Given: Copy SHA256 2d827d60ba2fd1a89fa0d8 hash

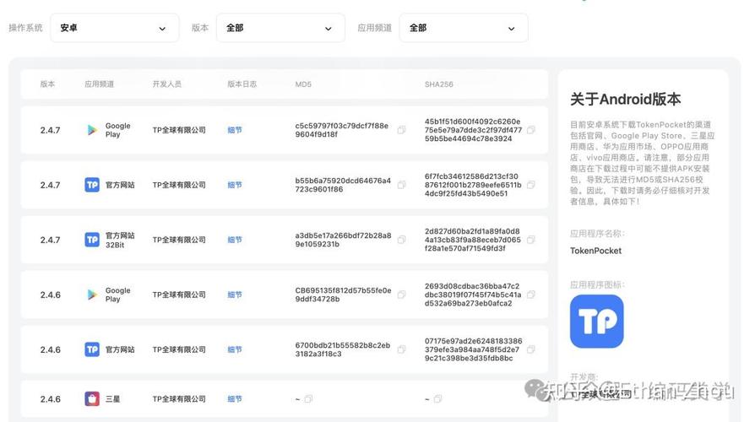Looking at the screenshot, I should 530,240.
